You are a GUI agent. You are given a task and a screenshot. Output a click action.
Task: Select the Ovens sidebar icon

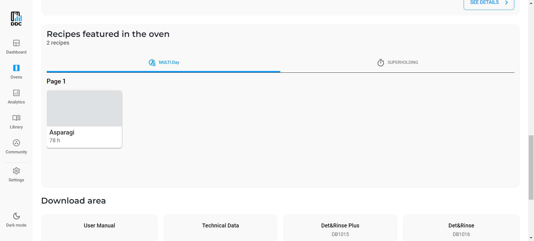click(16, 68)
